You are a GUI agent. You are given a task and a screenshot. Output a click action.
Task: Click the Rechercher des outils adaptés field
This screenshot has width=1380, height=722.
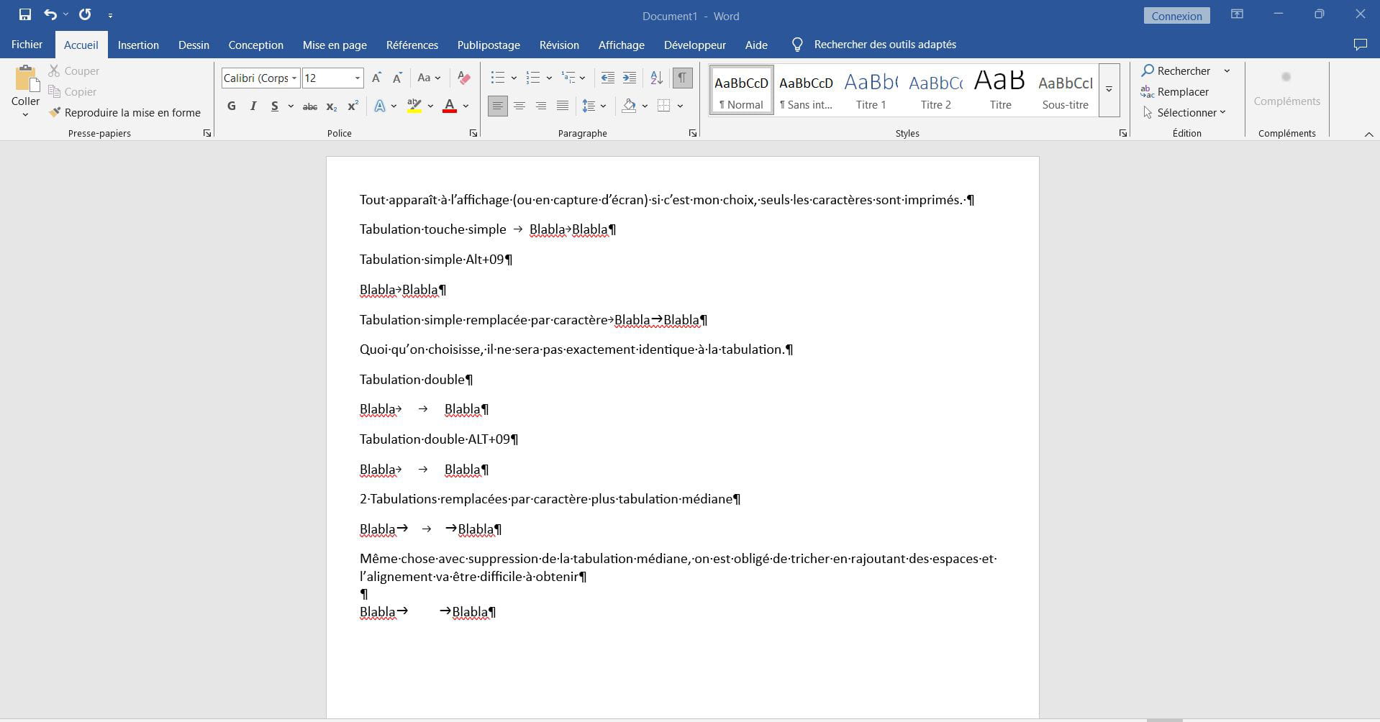(x=884, y=45)
